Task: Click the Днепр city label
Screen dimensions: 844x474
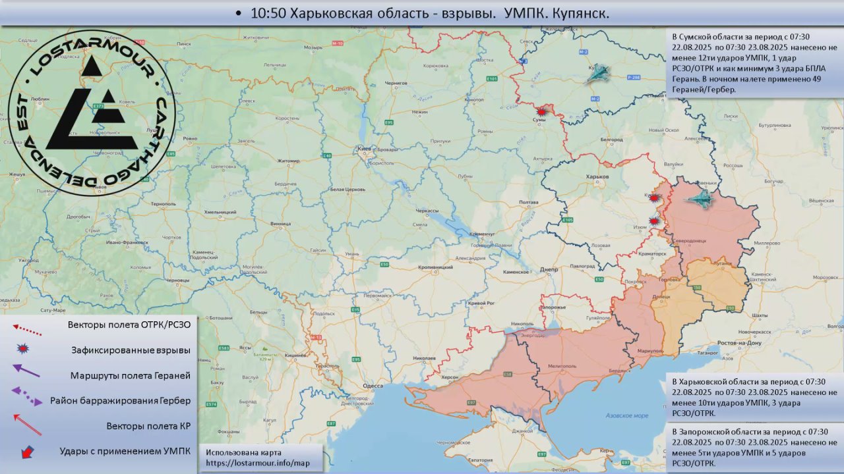Action: point(549,269)
